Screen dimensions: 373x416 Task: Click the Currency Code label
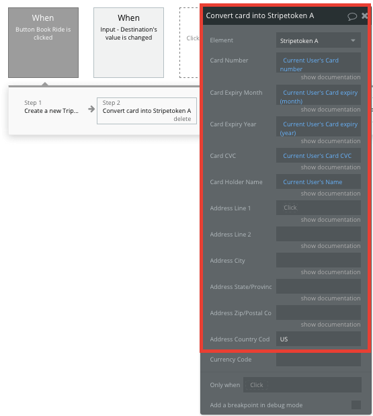tap(231, 360)
